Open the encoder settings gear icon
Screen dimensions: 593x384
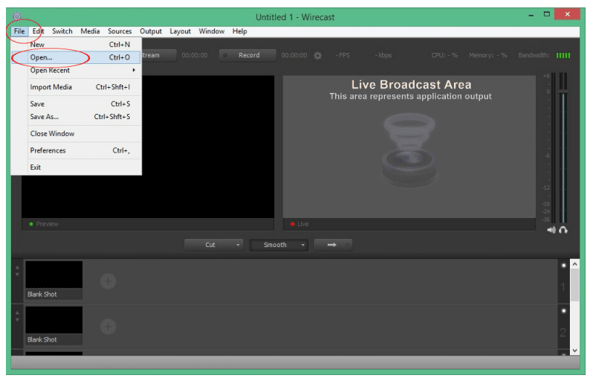(x=318, y=56)
